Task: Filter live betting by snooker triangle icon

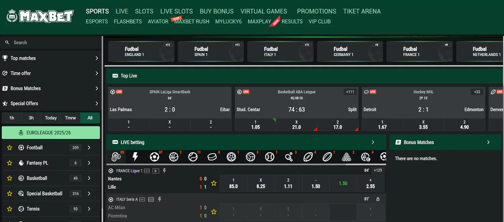Action: [346, 157]
